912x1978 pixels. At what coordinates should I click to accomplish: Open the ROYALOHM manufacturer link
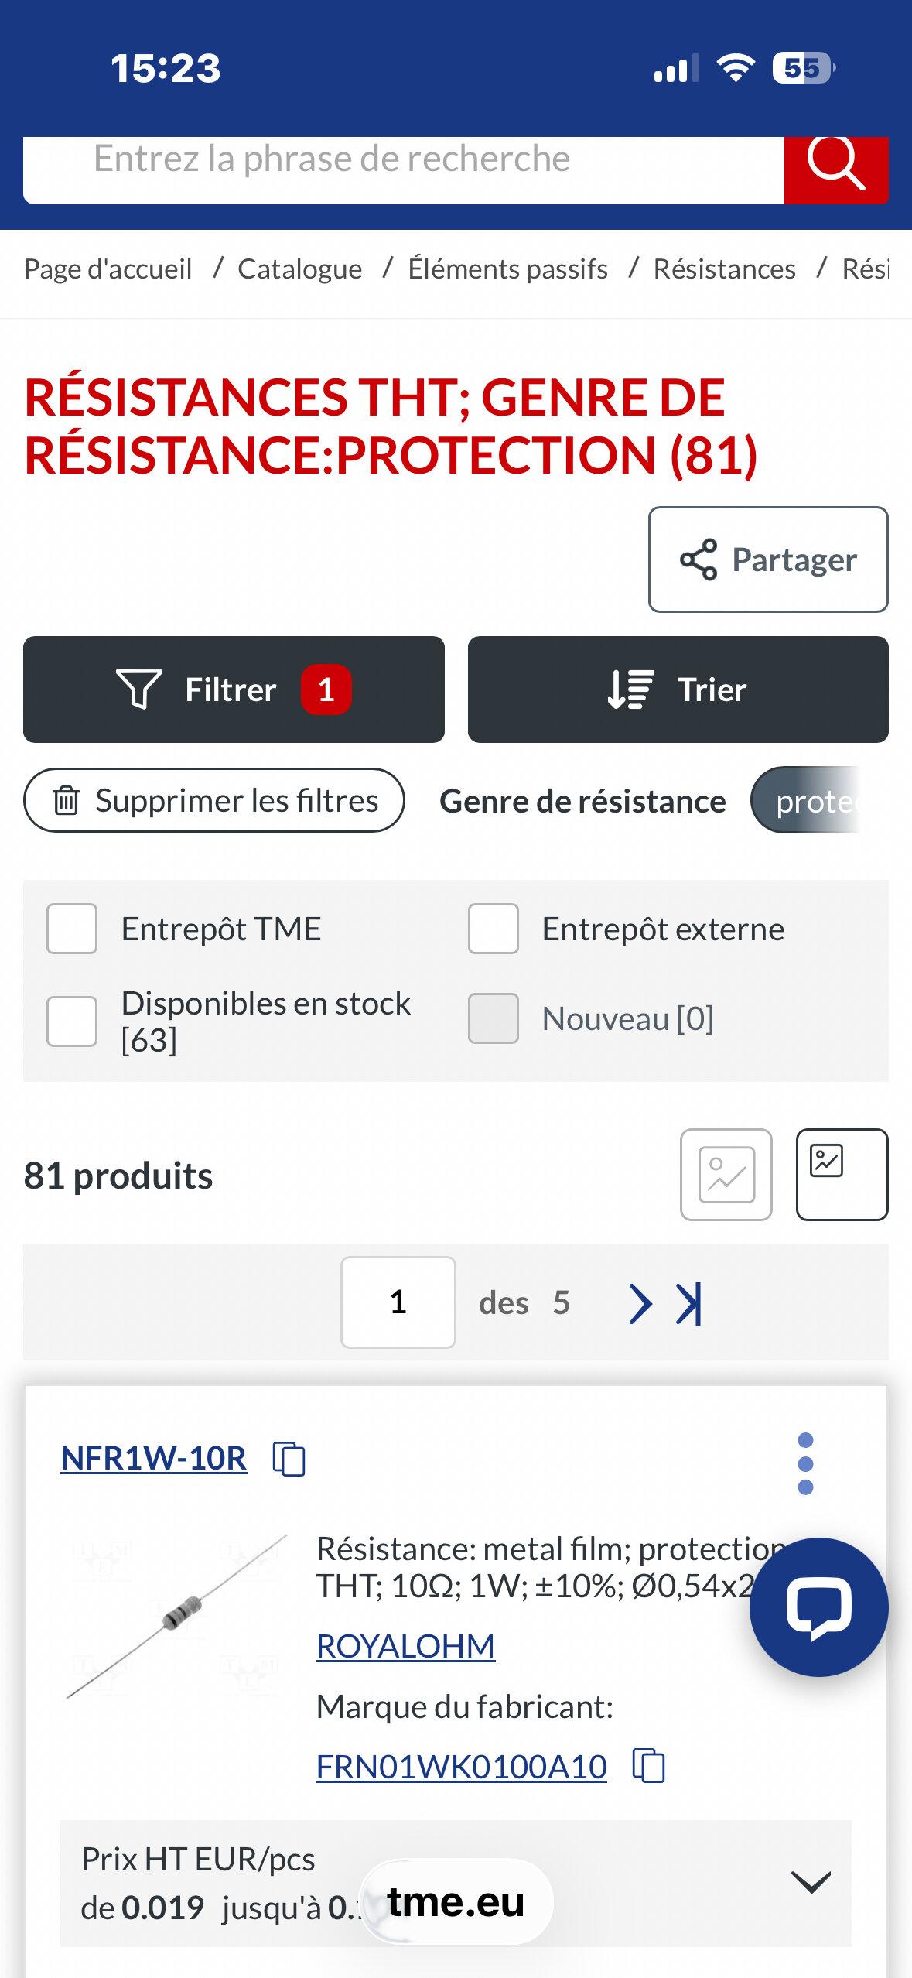(x=405, y=1646)
